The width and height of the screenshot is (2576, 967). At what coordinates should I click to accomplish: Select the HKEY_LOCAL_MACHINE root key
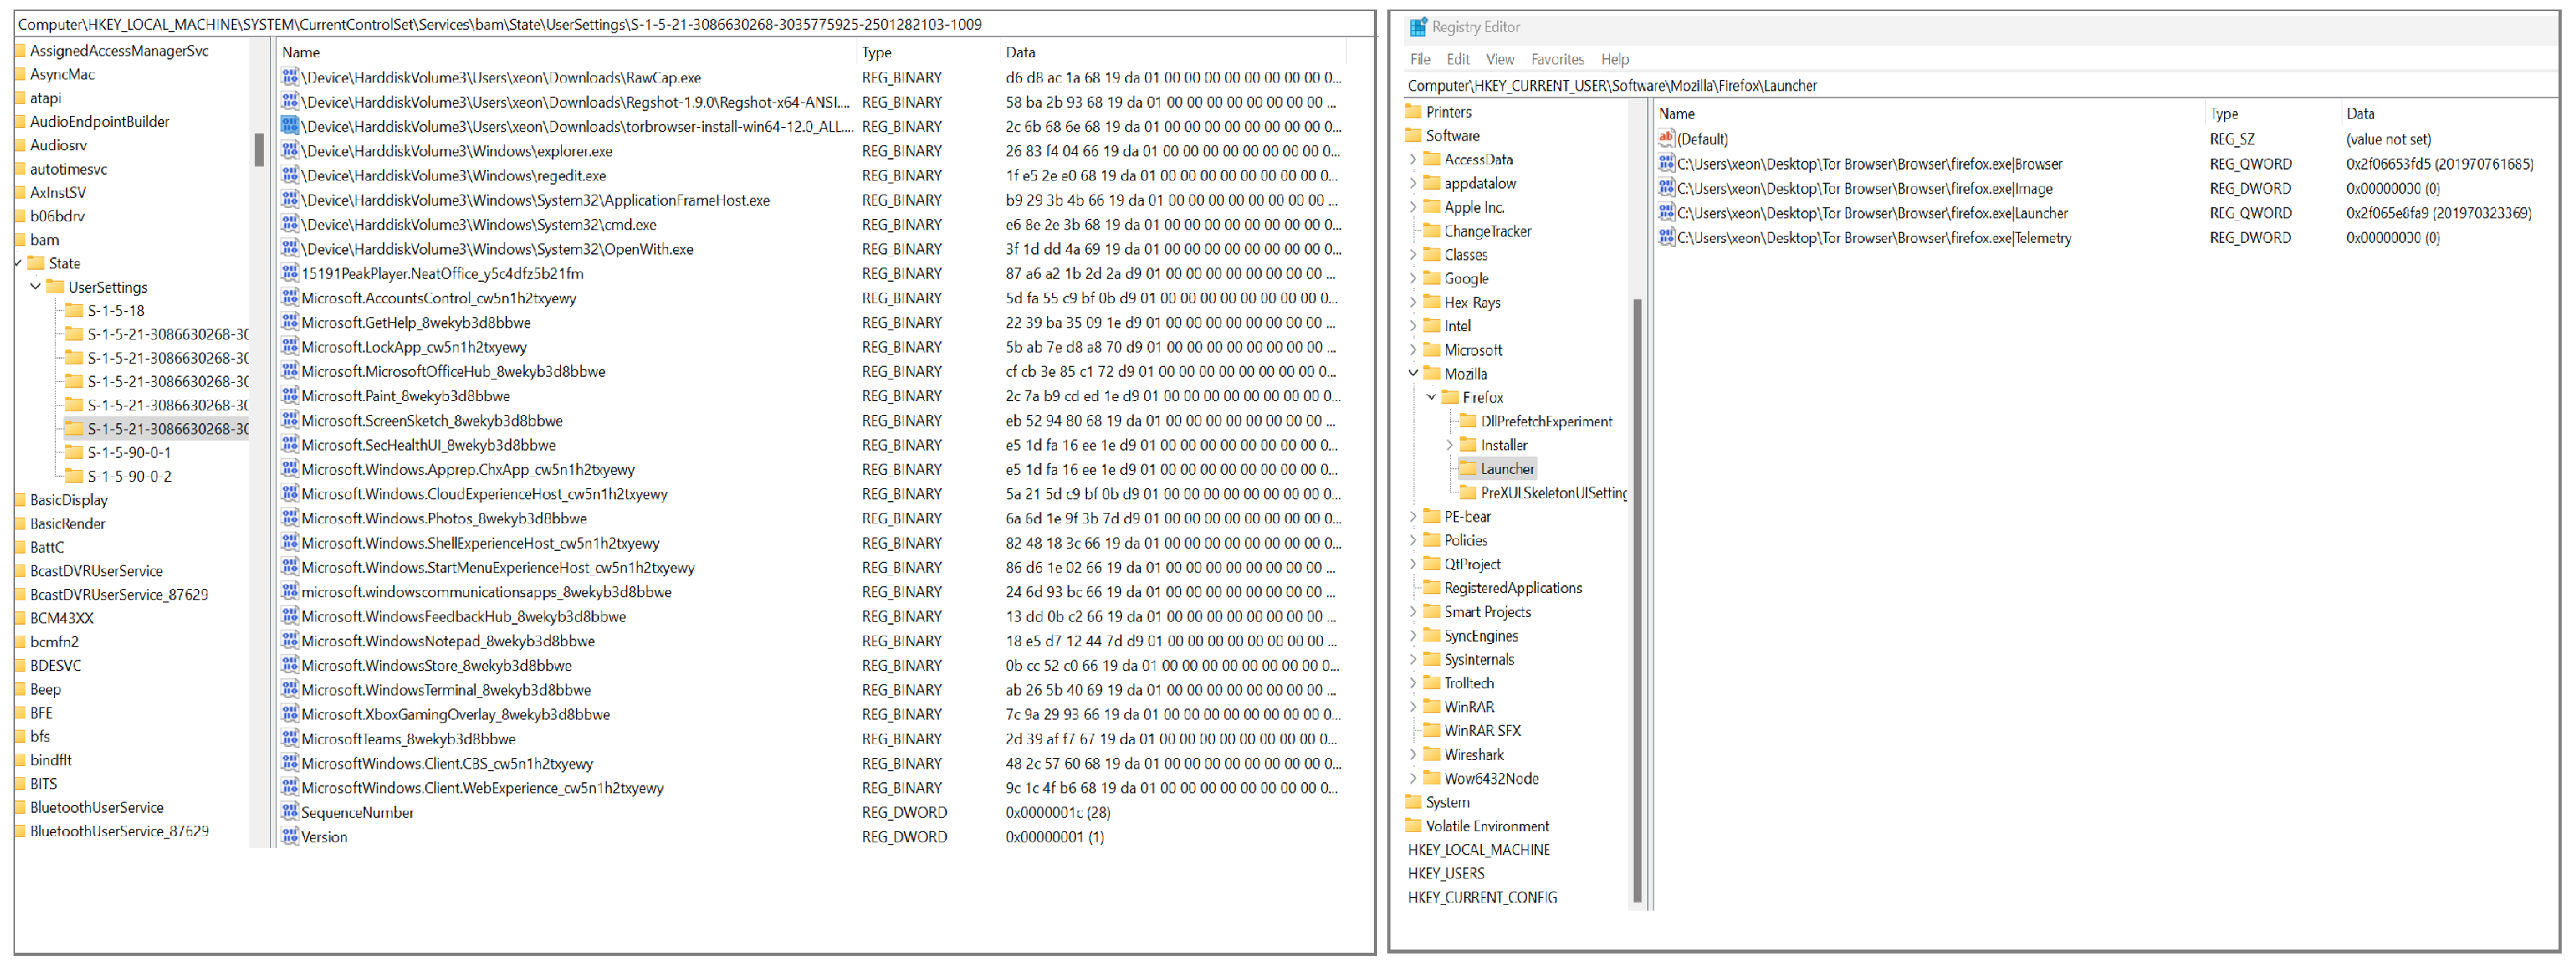(x=1478, y=849)
